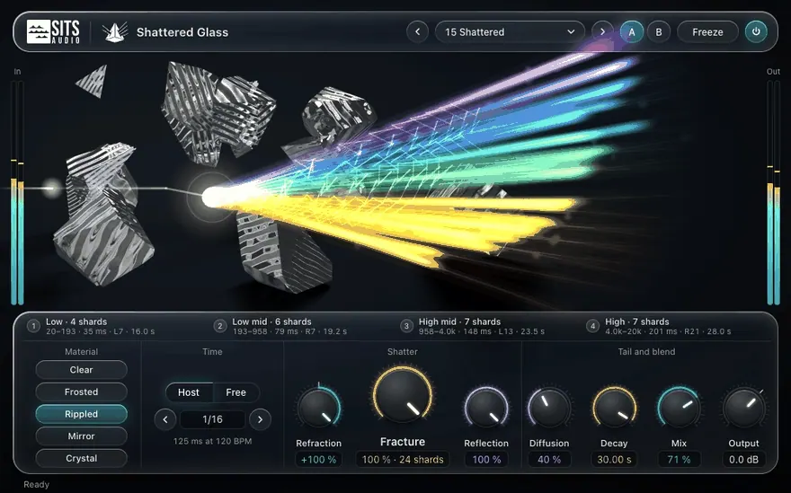Click the 'High · 7 shards' band label
The width and height of the screenshot is (791, 493).
point(636,321)
